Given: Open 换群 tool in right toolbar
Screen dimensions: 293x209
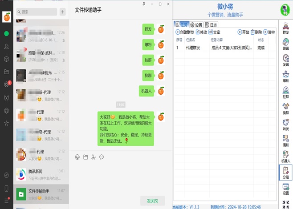Looking at the screenshot, I should (x=286, y=109).
